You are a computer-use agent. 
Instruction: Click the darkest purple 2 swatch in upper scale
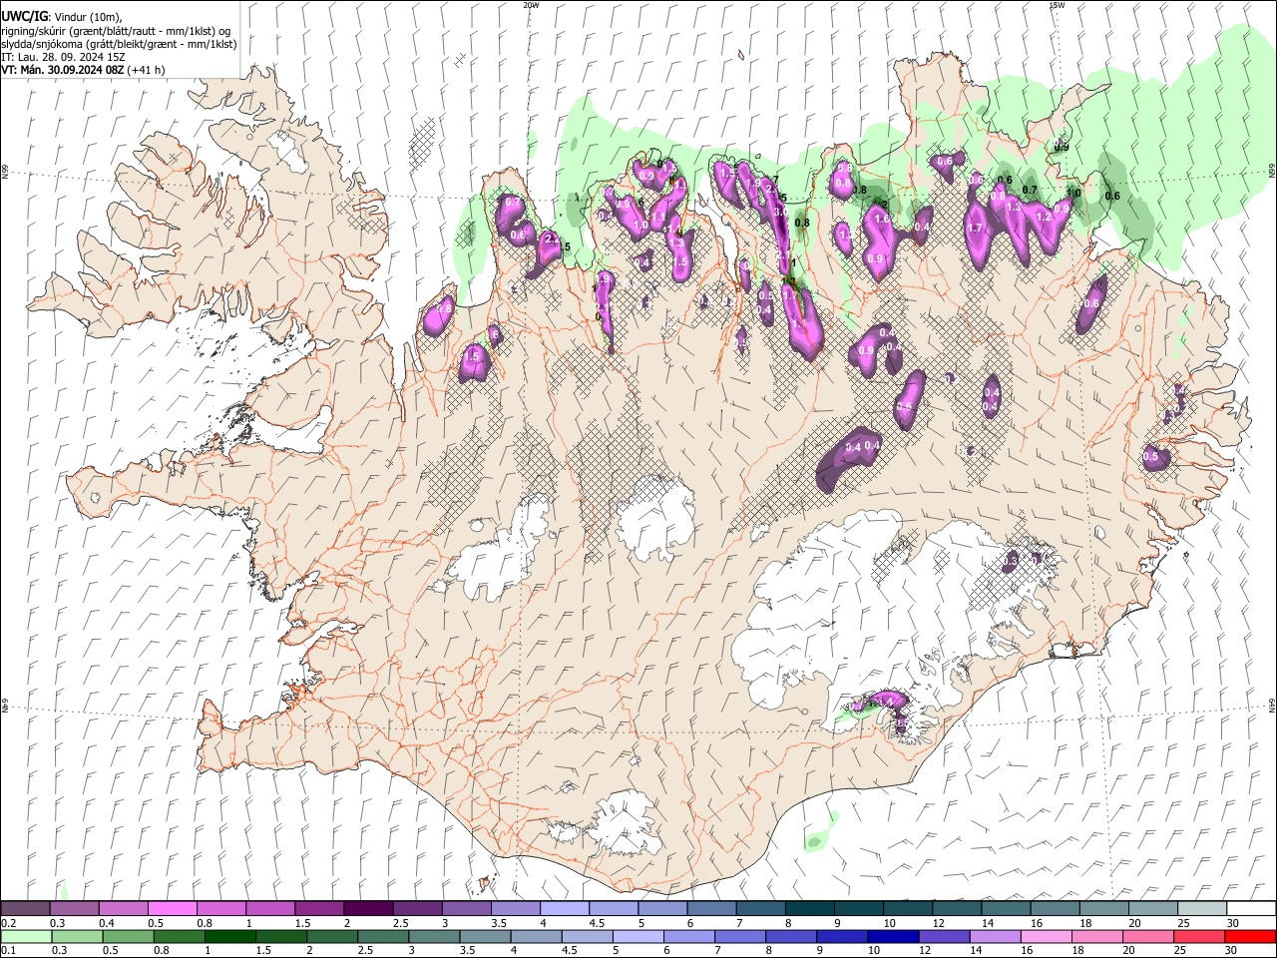tap(368, 909)
